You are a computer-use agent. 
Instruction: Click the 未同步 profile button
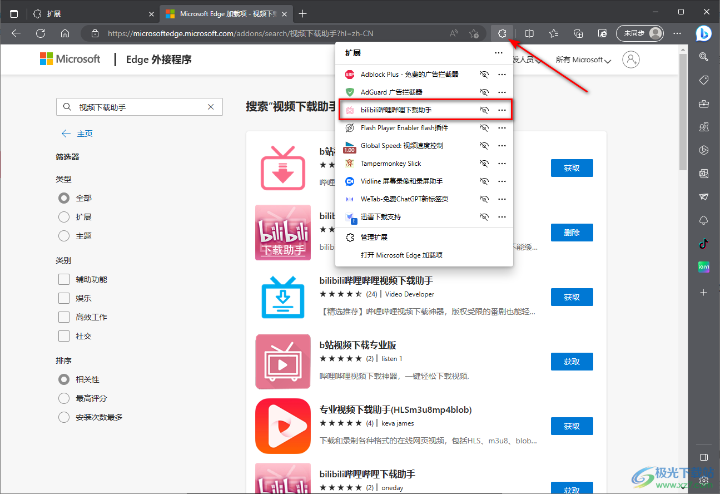point(639,33)
